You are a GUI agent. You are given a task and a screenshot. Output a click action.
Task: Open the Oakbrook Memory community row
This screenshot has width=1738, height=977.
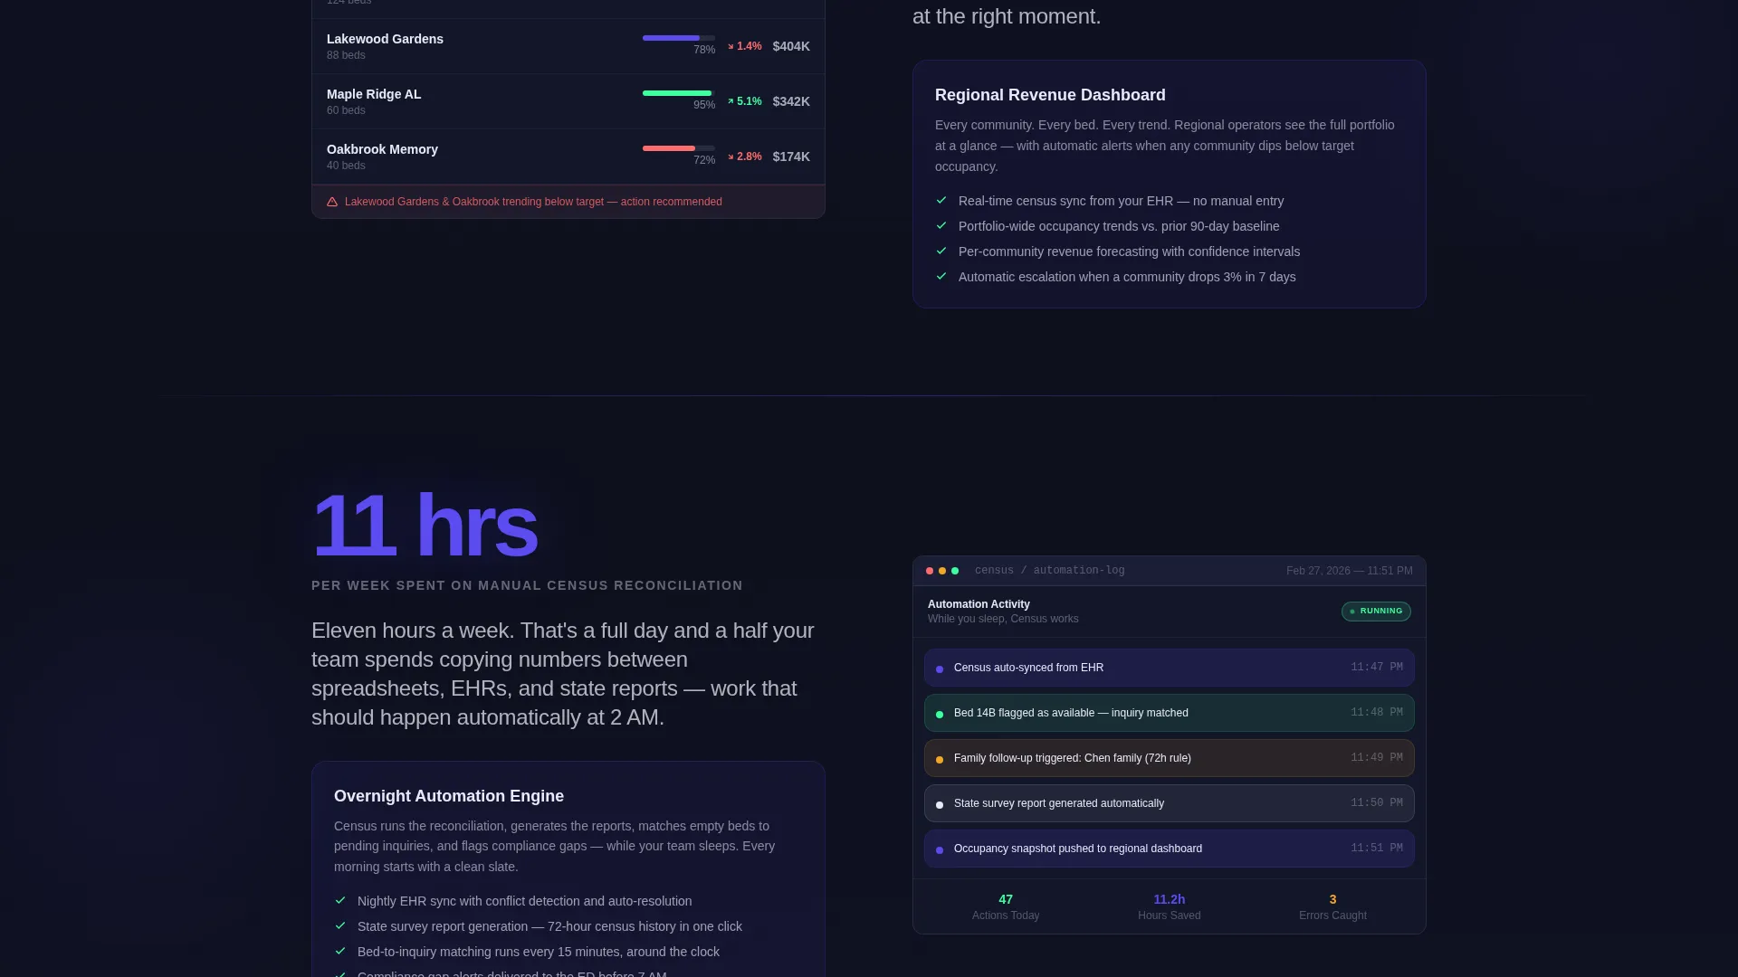click(568, 157)
